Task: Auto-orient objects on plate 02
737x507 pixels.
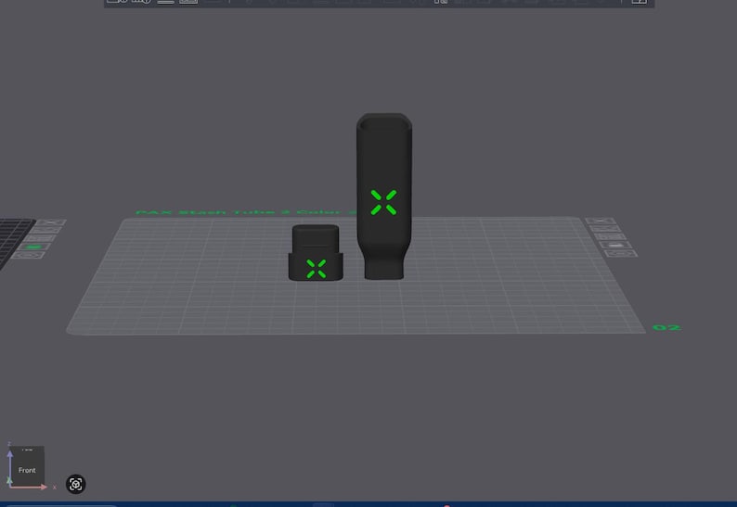Action: click(605, 229)
